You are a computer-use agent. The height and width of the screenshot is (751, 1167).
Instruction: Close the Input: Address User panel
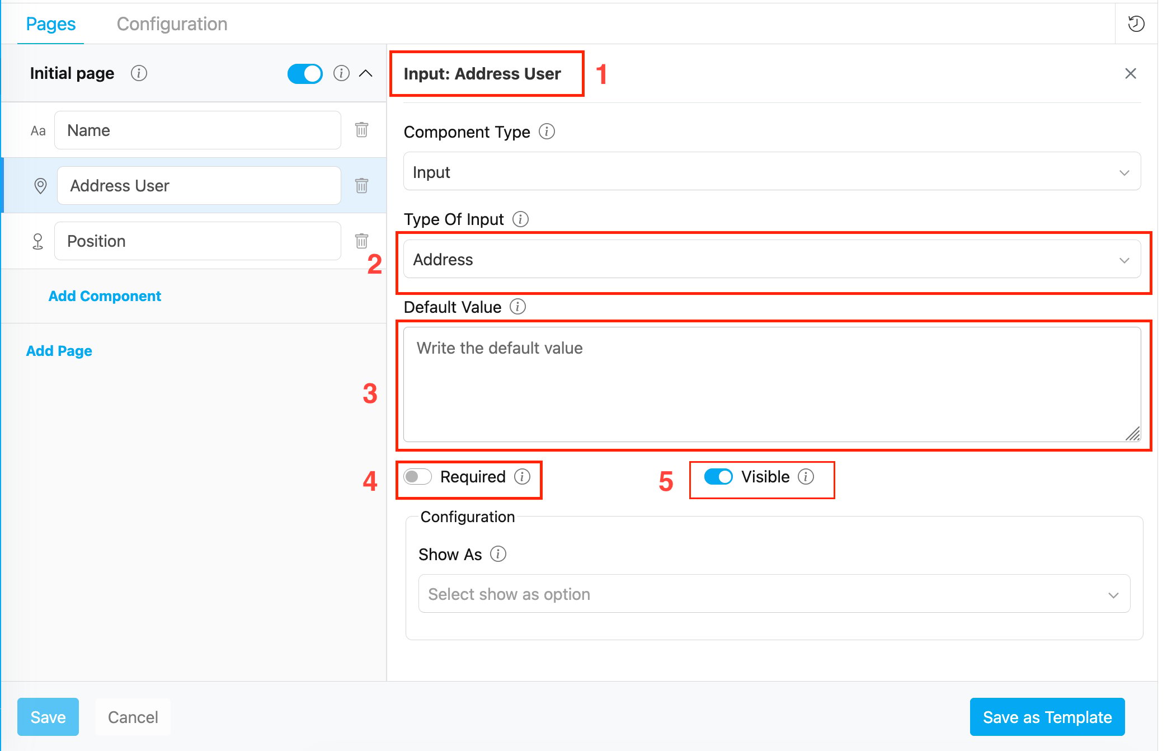(x=1130, y=73)
